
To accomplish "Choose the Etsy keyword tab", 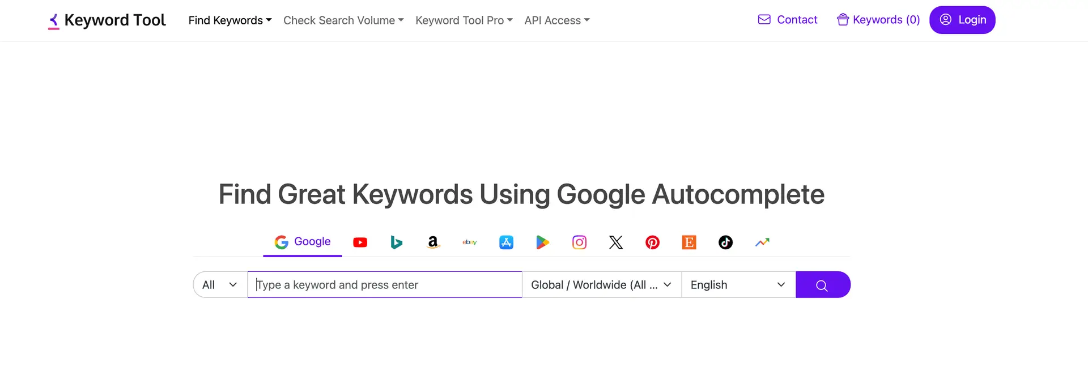I will (x=689, y=242).
